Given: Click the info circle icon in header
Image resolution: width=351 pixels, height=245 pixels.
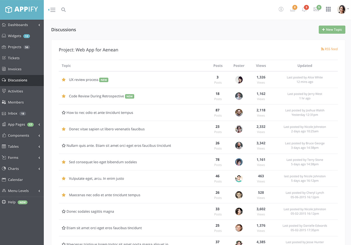Looking at the screenshot, I should point(281,9).
